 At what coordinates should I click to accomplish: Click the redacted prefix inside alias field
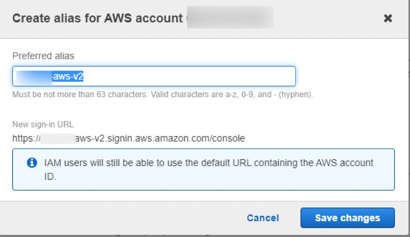pyautogui.click(x=34, y=76)
